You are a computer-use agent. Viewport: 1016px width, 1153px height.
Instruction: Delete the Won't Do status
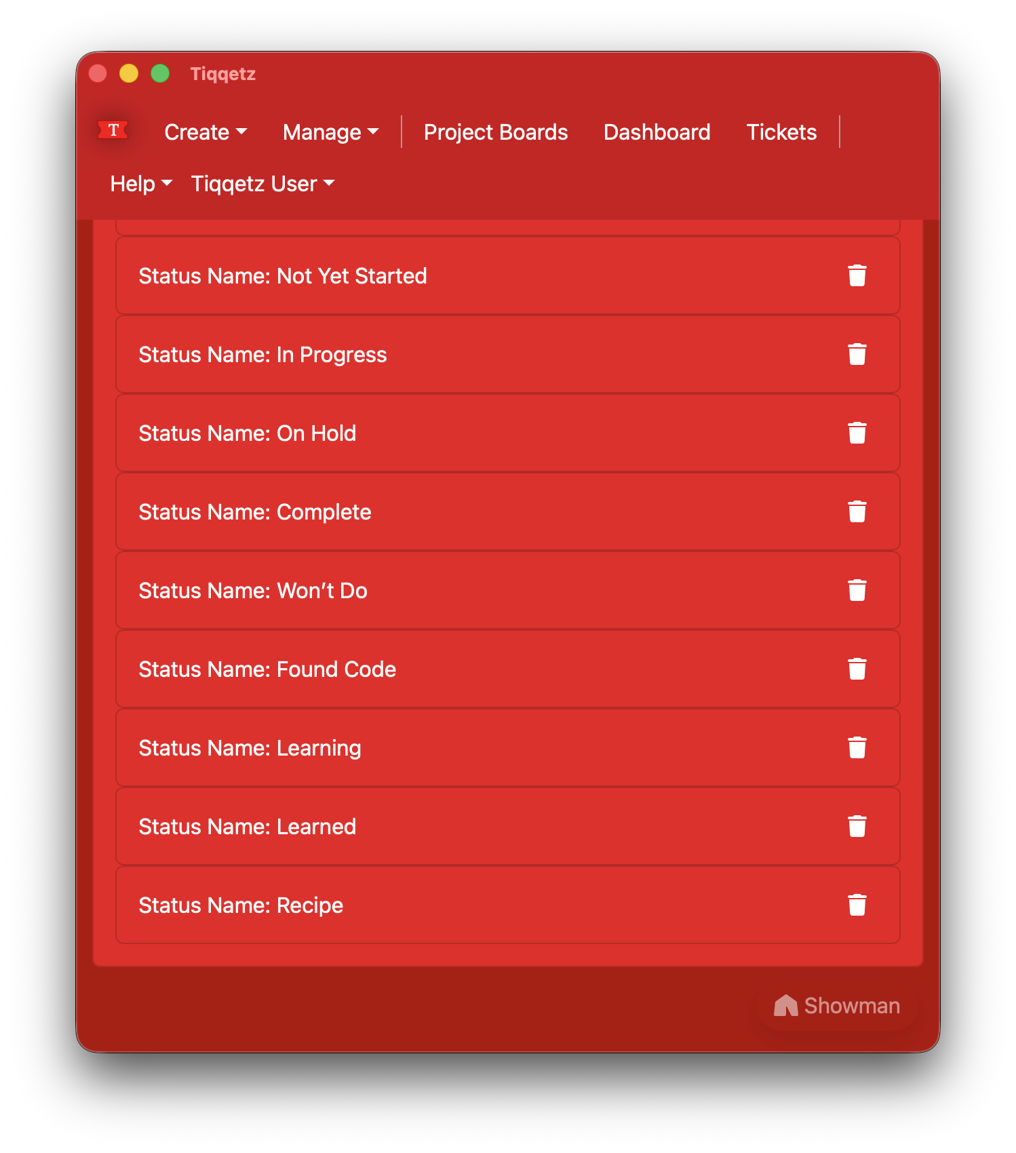857,590
